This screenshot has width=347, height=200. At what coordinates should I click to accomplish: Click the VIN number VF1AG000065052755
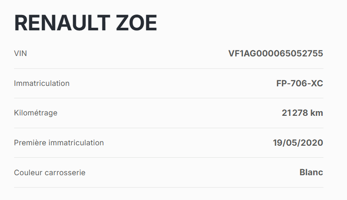click(276, 53)
